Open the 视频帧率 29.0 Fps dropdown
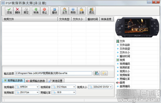Viewport: 161px width, 103px height. click(27, 92)
